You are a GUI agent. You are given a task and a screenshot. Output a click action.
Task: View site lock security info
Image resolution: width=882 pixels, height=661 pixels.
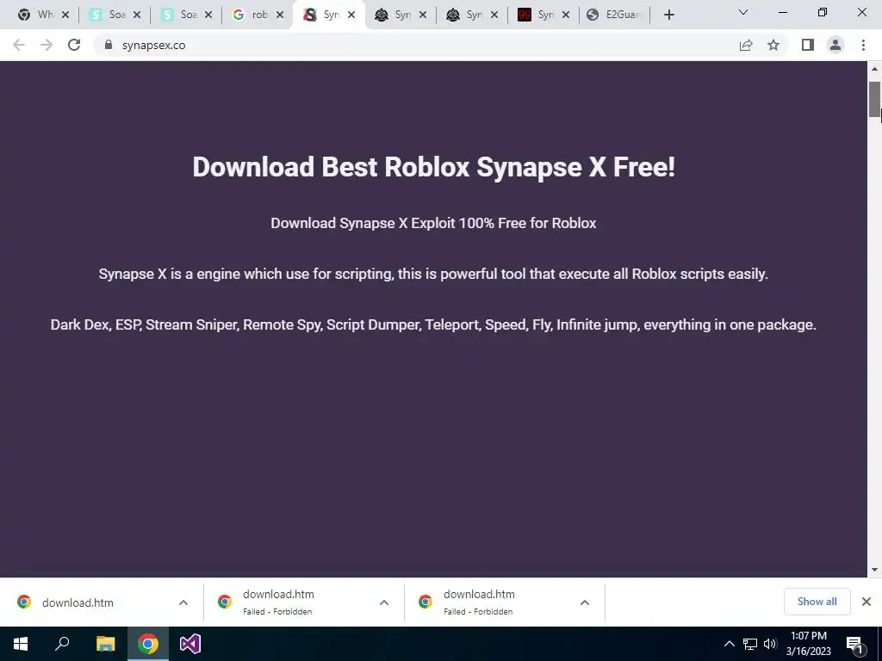pyautogui.click(x=109, y=45)
